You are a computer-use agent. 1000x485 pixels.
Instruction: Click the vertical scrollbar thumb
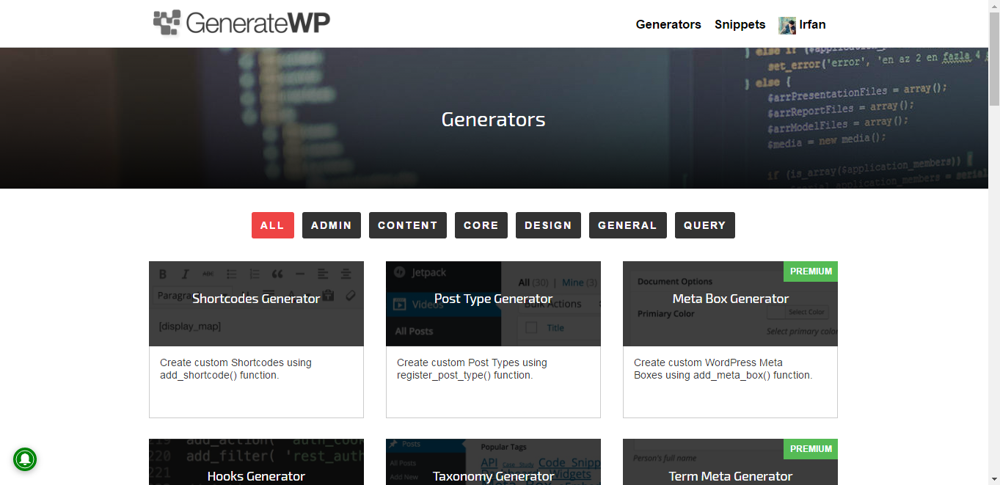tap(994, 60)
